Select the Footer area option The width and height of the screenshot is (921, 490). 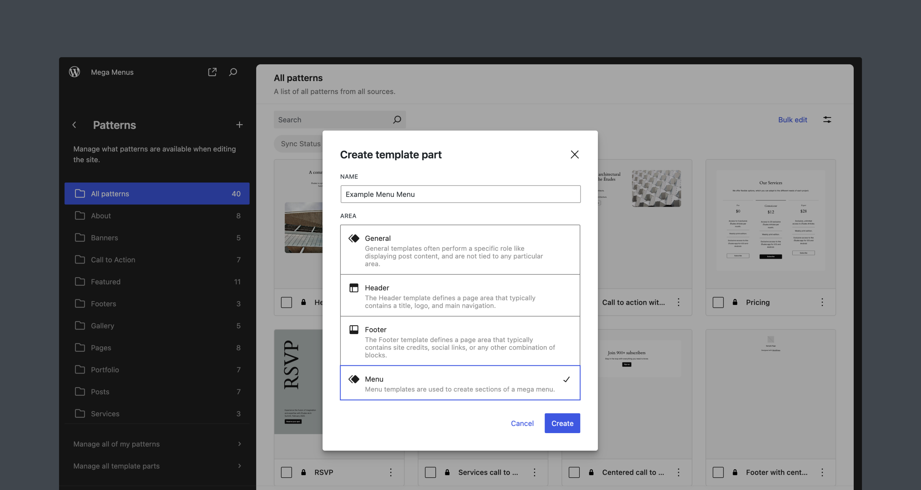(460, 341)
